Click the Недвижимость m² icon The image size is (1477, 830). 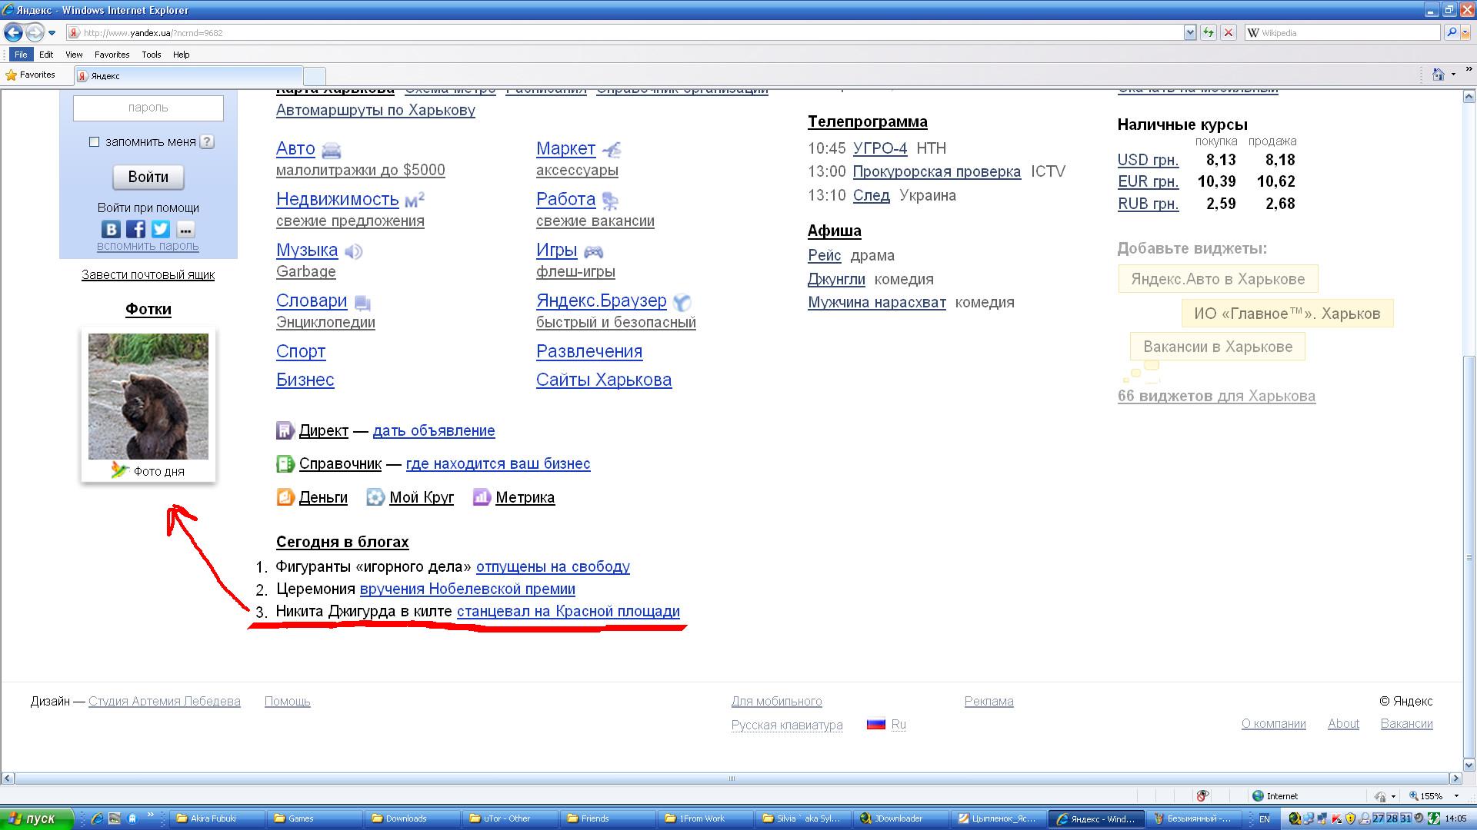pos(415,201)
